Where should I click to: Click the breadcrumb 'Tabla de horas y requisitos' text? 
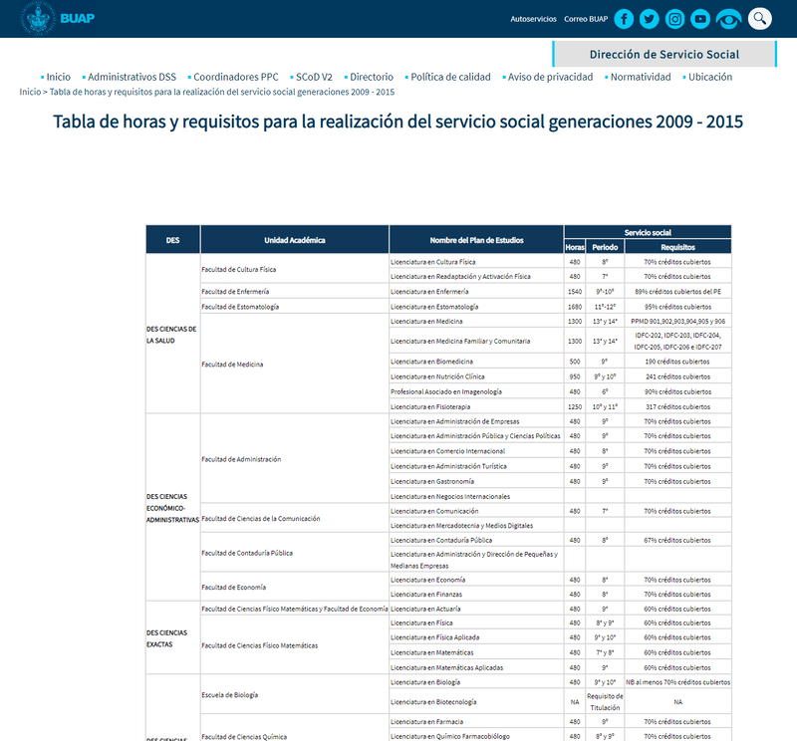pyautogui.click(x=221, y=92)
